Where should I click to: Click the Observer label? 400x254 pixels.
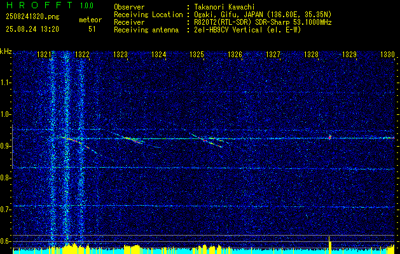tap(129, 7)
